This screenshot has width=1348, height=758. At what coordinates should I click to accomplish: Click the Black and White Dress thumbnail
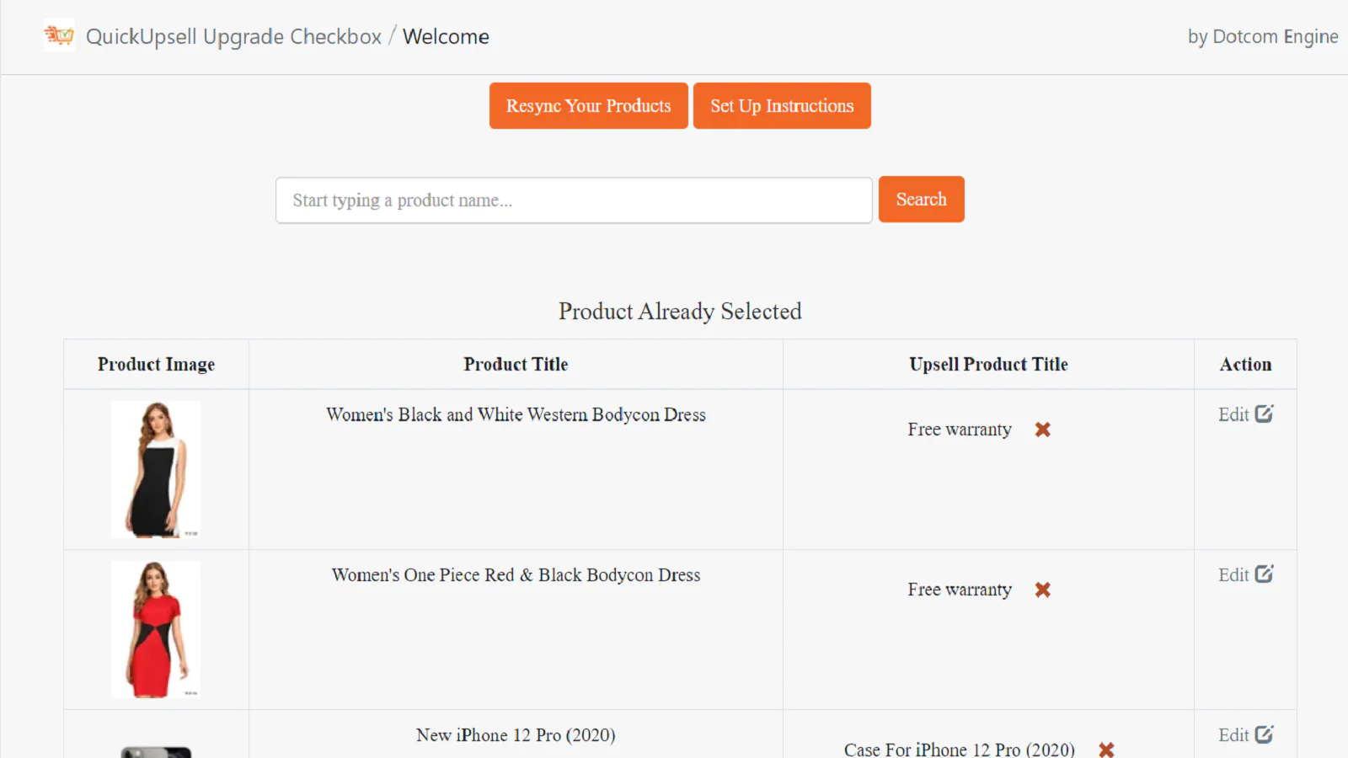point(156,469)
